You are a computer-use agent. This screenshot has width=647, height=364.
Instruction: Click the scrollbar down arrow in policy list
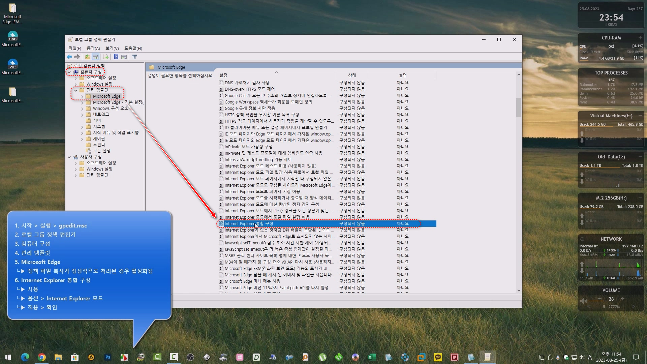[x=519, y=291]
